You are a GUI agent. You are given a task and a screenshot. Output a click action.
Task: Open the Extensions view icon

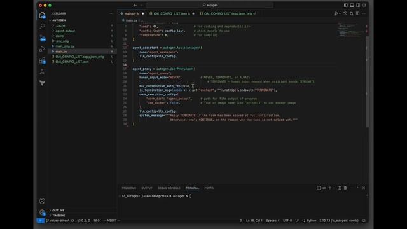[42, 60]
